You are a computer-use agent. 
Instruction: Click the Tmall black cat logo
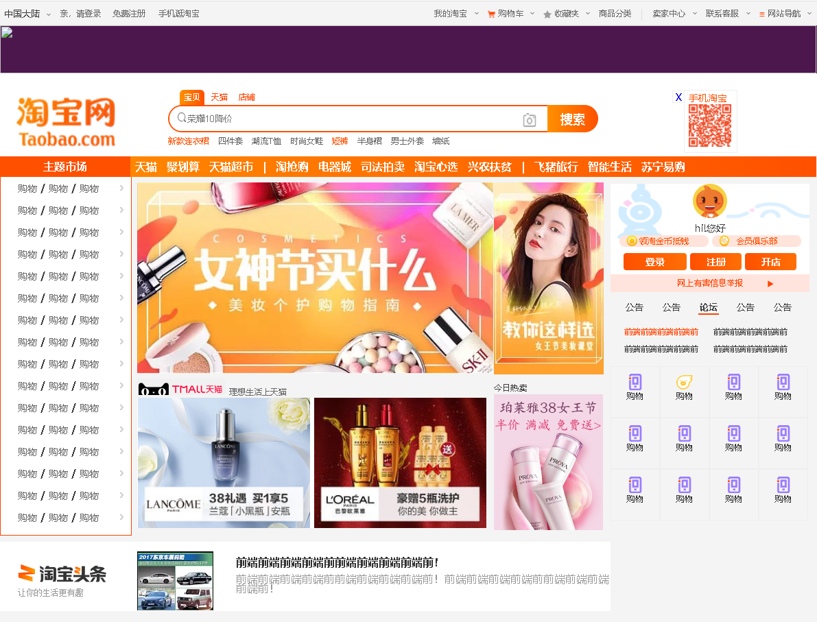tap(154, 389)
